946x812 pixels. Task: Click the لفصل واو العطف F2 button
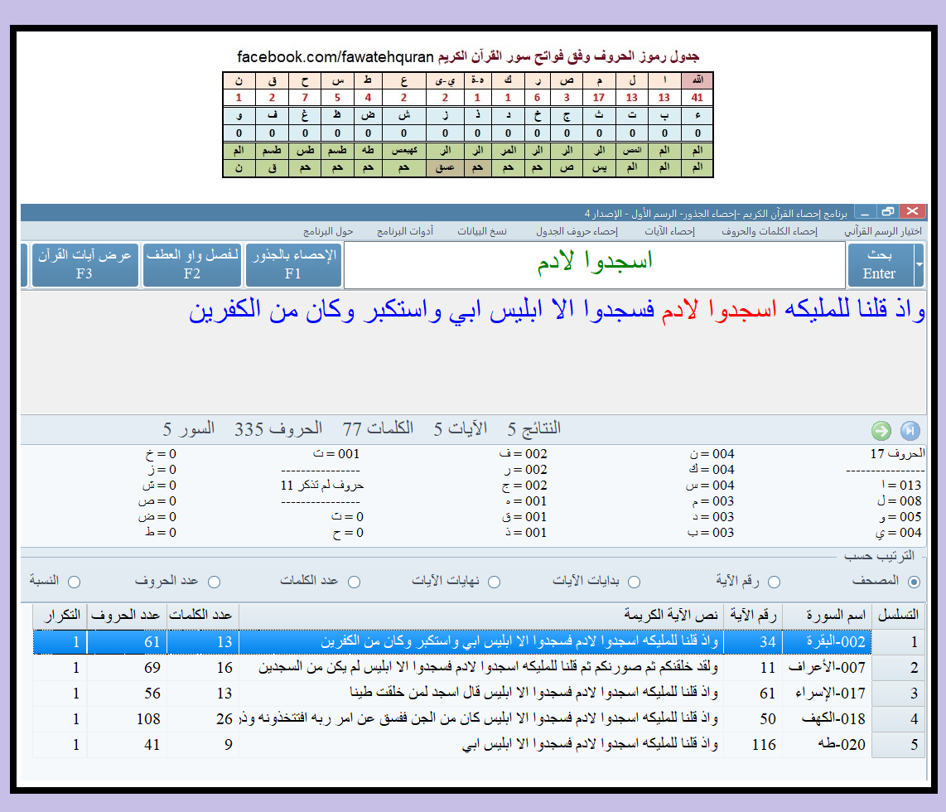coord(192,265)
